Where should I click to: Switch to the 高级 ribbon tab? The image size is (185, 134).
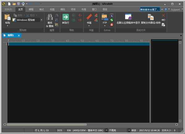coord(105,9)
